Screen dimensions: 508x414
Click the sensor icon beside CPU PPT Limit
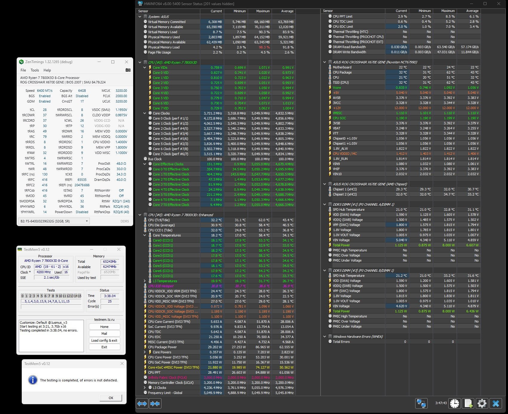(x=330, y=16)
